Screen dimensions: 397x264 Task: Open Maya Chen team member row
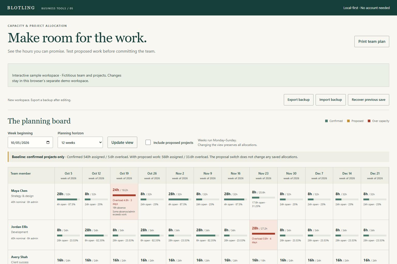click(31, 202)
